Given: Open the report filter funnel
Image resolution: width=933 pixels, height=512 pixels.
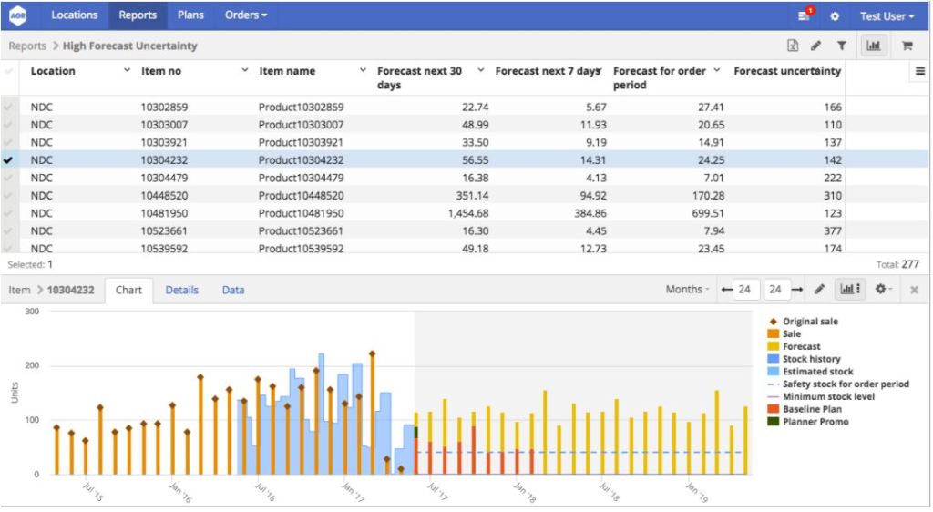Looking at the screenshot, I should pyautogui.click(x=841, y=46).
